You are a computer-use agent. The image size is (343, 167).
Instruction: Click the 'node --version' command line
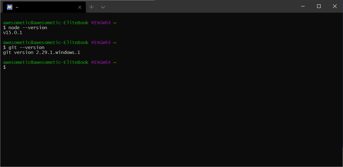pos(25,28)
